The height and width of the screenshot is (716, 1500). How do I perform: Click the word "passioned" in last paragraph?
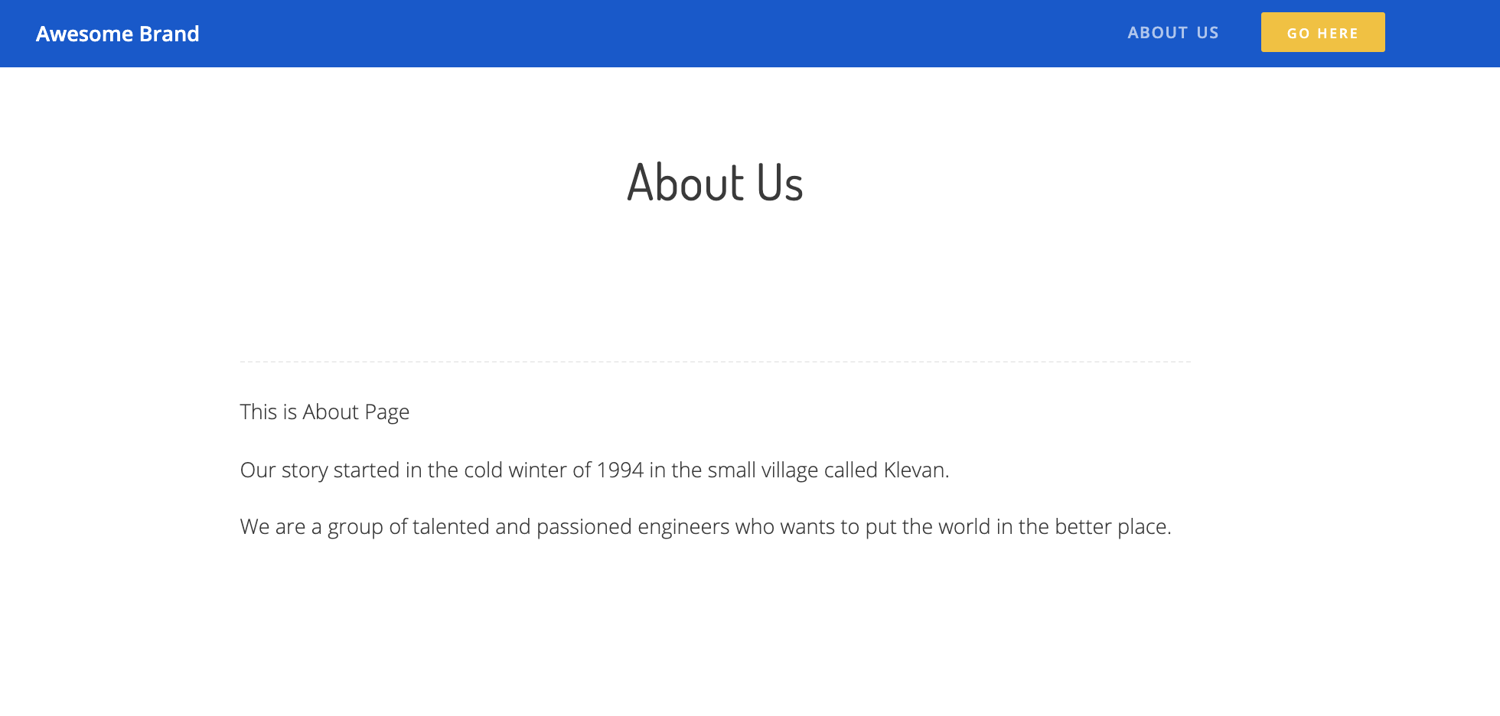[x=584, y=527]
